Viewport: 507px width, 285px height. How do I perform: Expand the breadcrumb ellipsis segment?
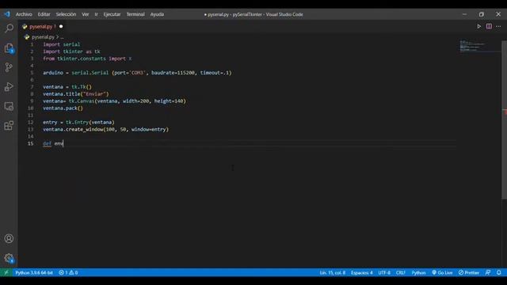[62, 37]
